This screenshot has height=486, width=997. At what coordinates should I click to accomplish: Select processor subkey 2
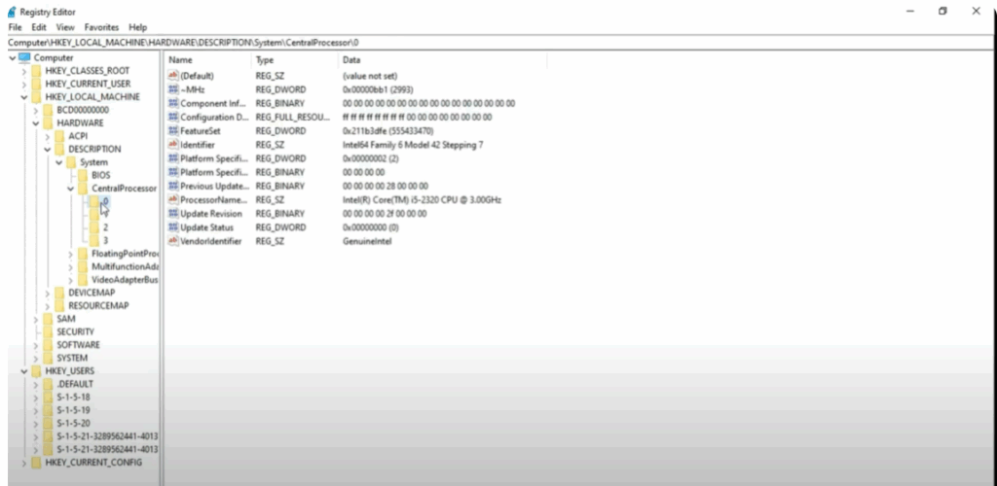105,227
